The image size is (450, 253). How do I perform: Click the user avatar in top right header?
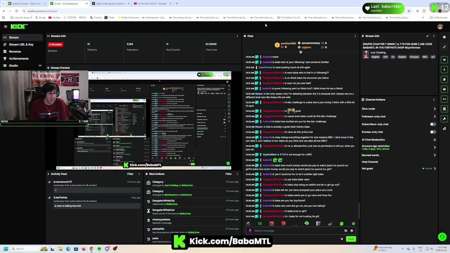click(440, 26)
